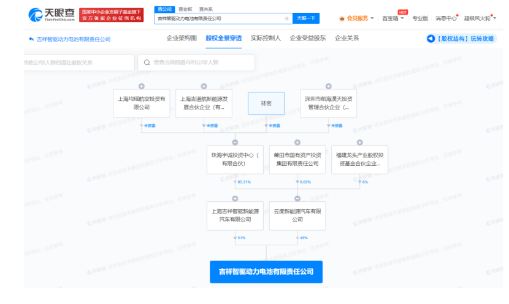Click the 51% share label
The width and height of the screenshot is (509, 304).
pos(241,238)
